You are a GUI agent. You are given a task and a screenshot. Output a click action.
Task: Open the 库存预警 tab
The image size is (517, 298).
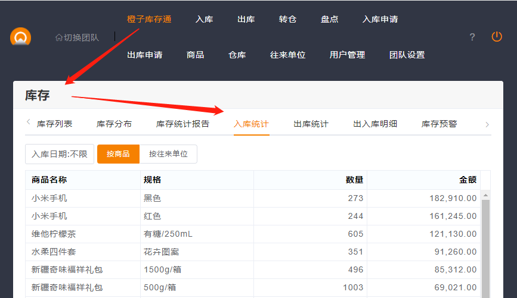(439, 124)
